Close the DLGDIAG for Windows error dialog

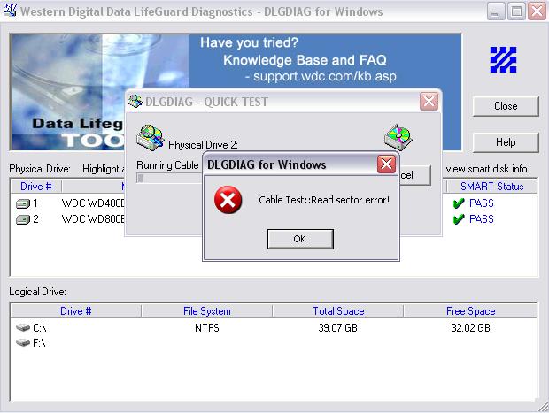[386, 164]
